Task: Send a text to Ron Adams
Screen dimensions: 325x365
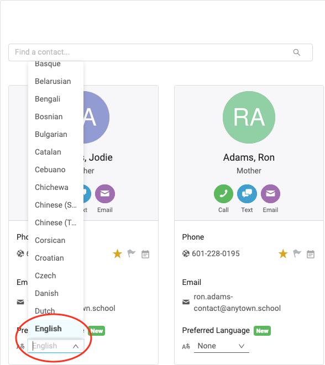Action: point(247,194)
